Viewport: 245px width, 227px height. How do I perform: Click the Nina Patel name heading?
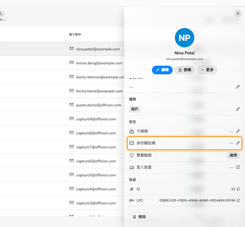[x=184, y=53]
